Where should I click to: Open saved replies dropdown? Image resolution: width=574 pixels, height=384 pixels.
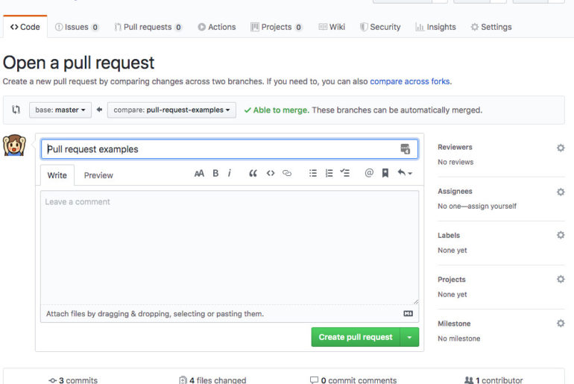click(x=405, y=173)
